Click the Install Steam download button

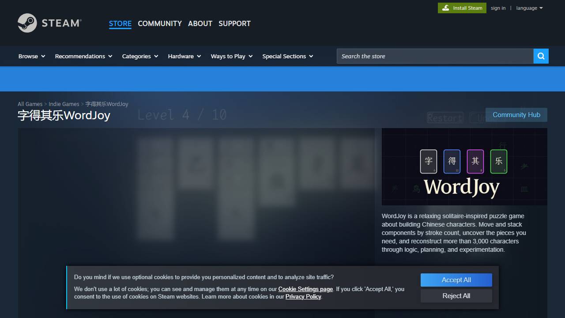click(462, 8)
